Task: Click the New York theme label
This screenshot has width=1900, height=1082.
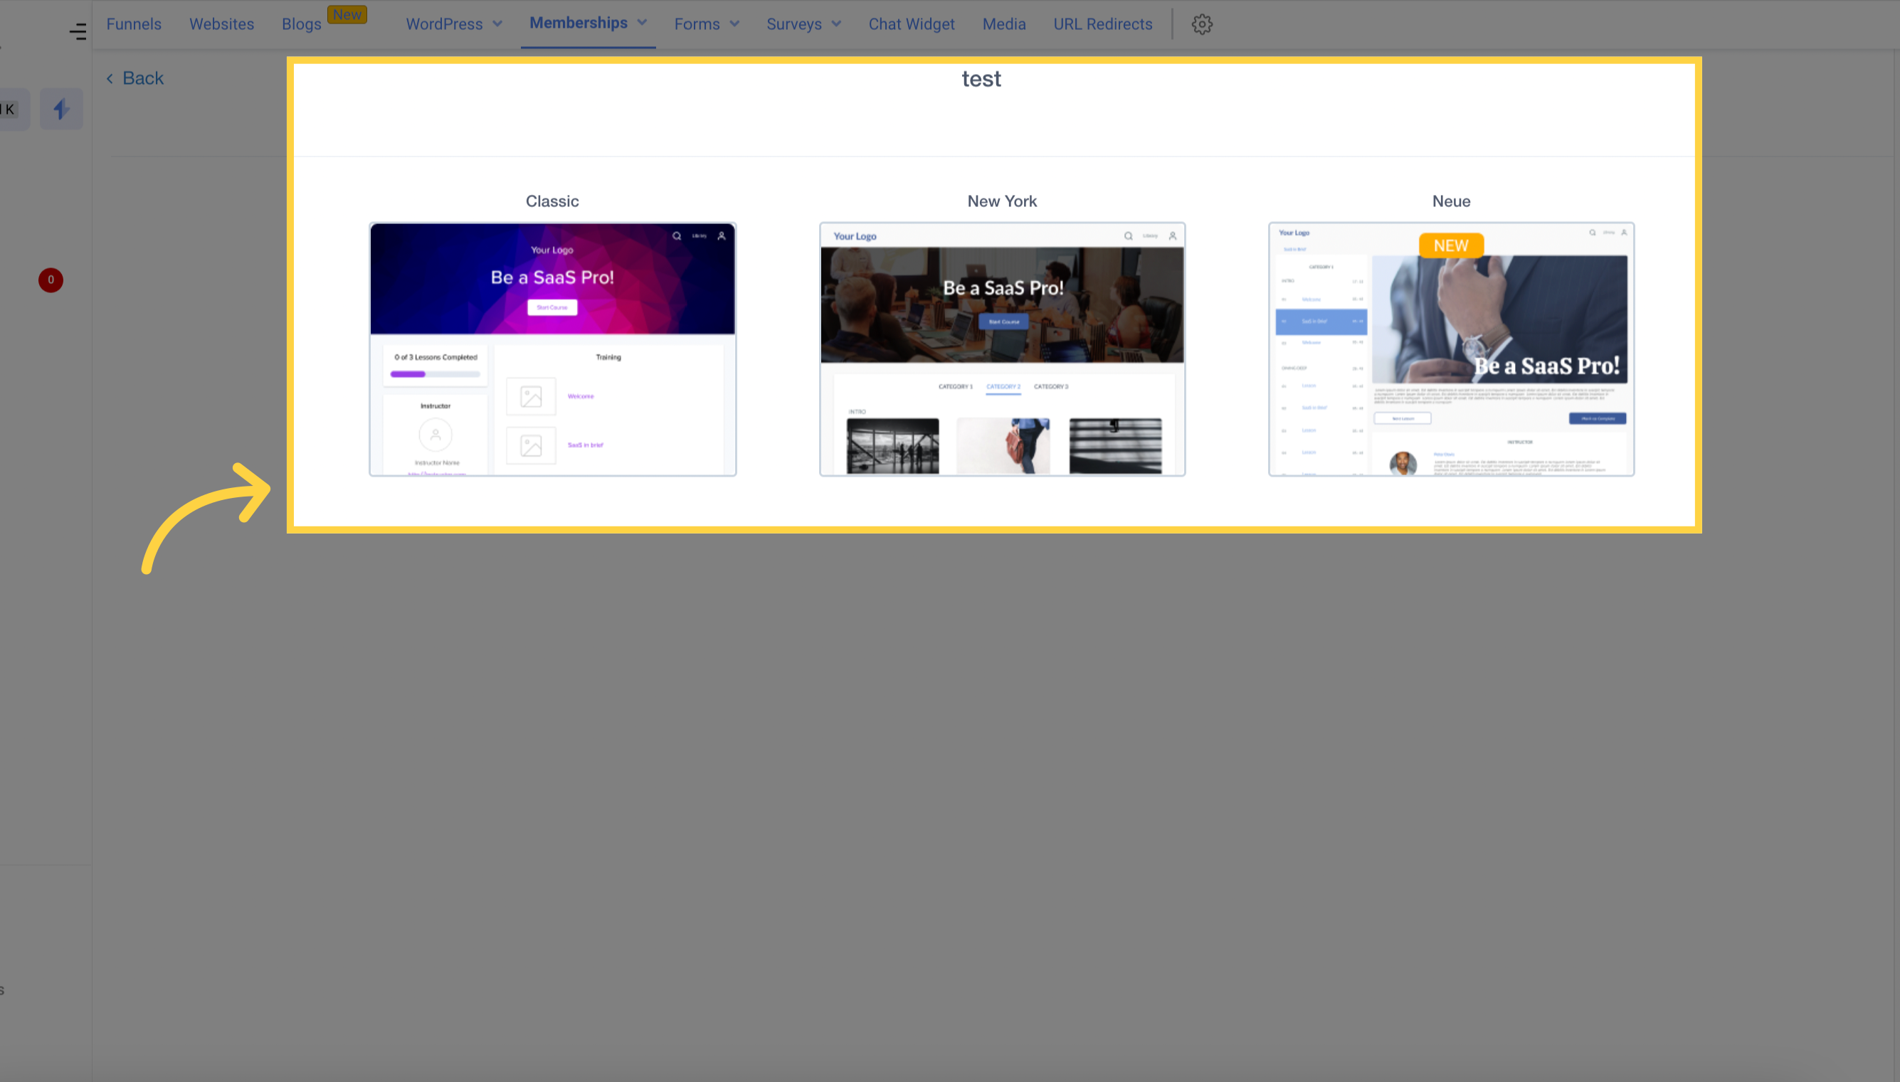Action: pyautogui.click(x=1002, y=201)
